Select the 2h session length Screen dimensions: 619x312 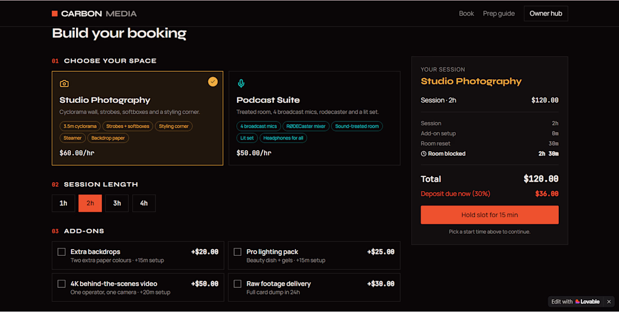tap(90, 203)
